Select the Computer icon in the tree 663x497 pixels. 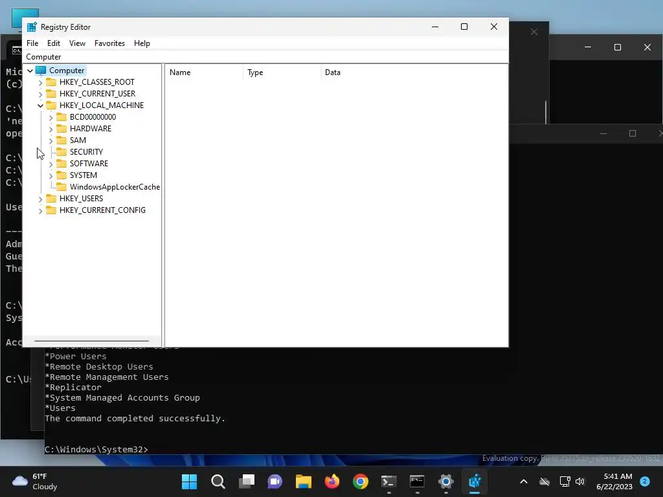(x=41, y=70)
